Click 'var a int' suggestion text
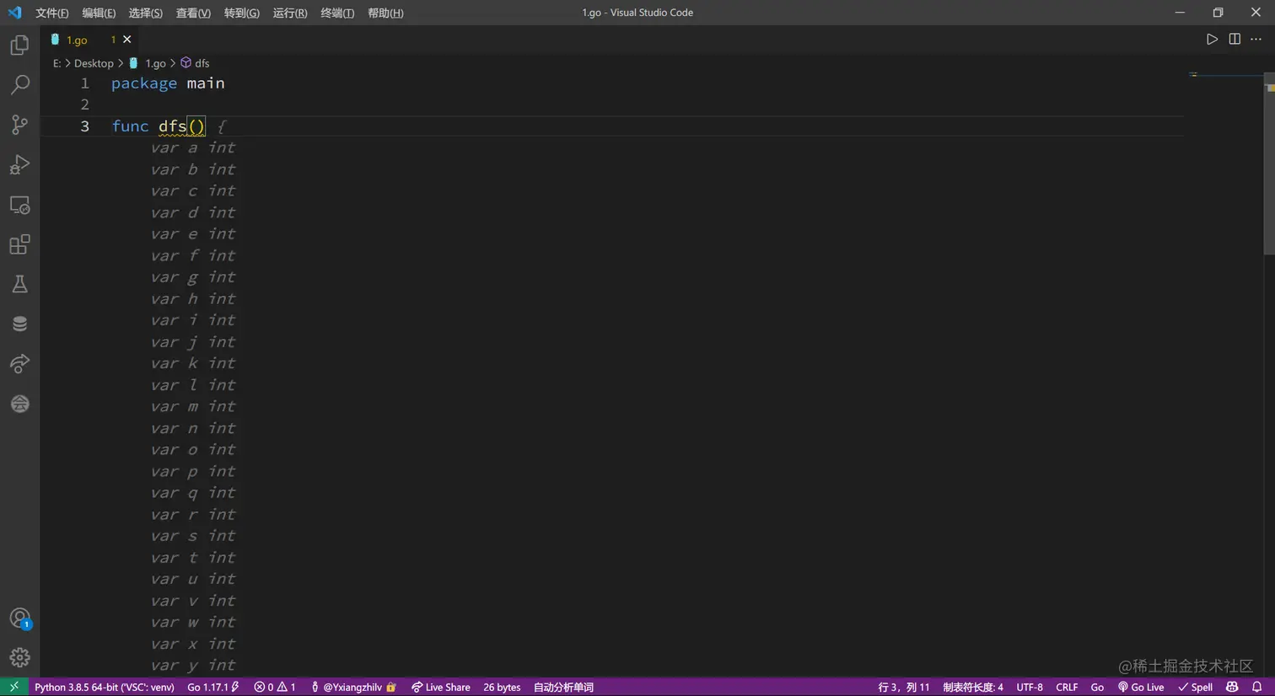This screenshot has width=1275, height=696. click(192, 147)
